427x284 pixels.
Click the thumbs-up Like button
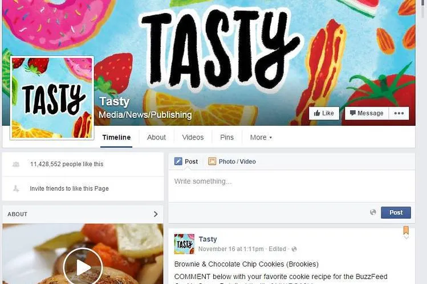pos(324,113)
